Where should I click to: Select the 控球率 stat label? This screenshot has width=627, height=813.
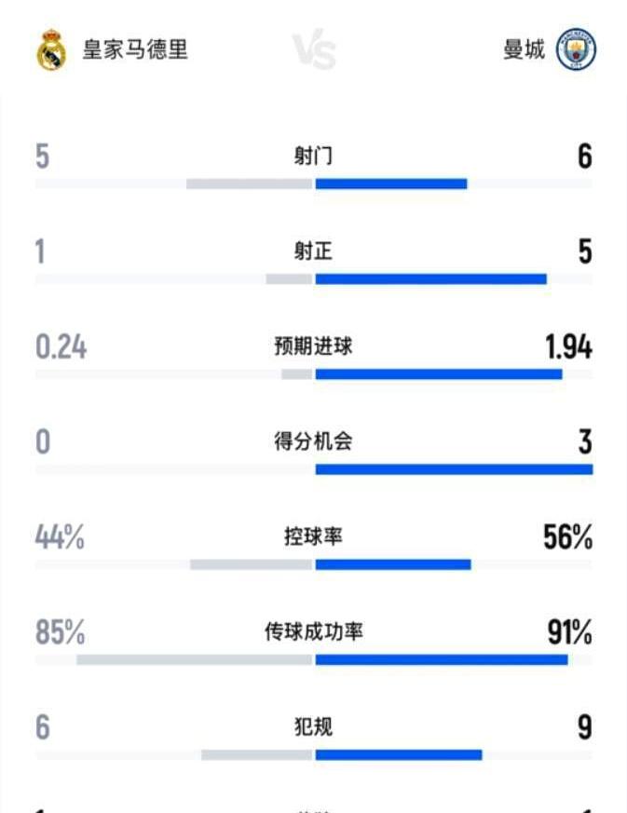pos(313,537)
